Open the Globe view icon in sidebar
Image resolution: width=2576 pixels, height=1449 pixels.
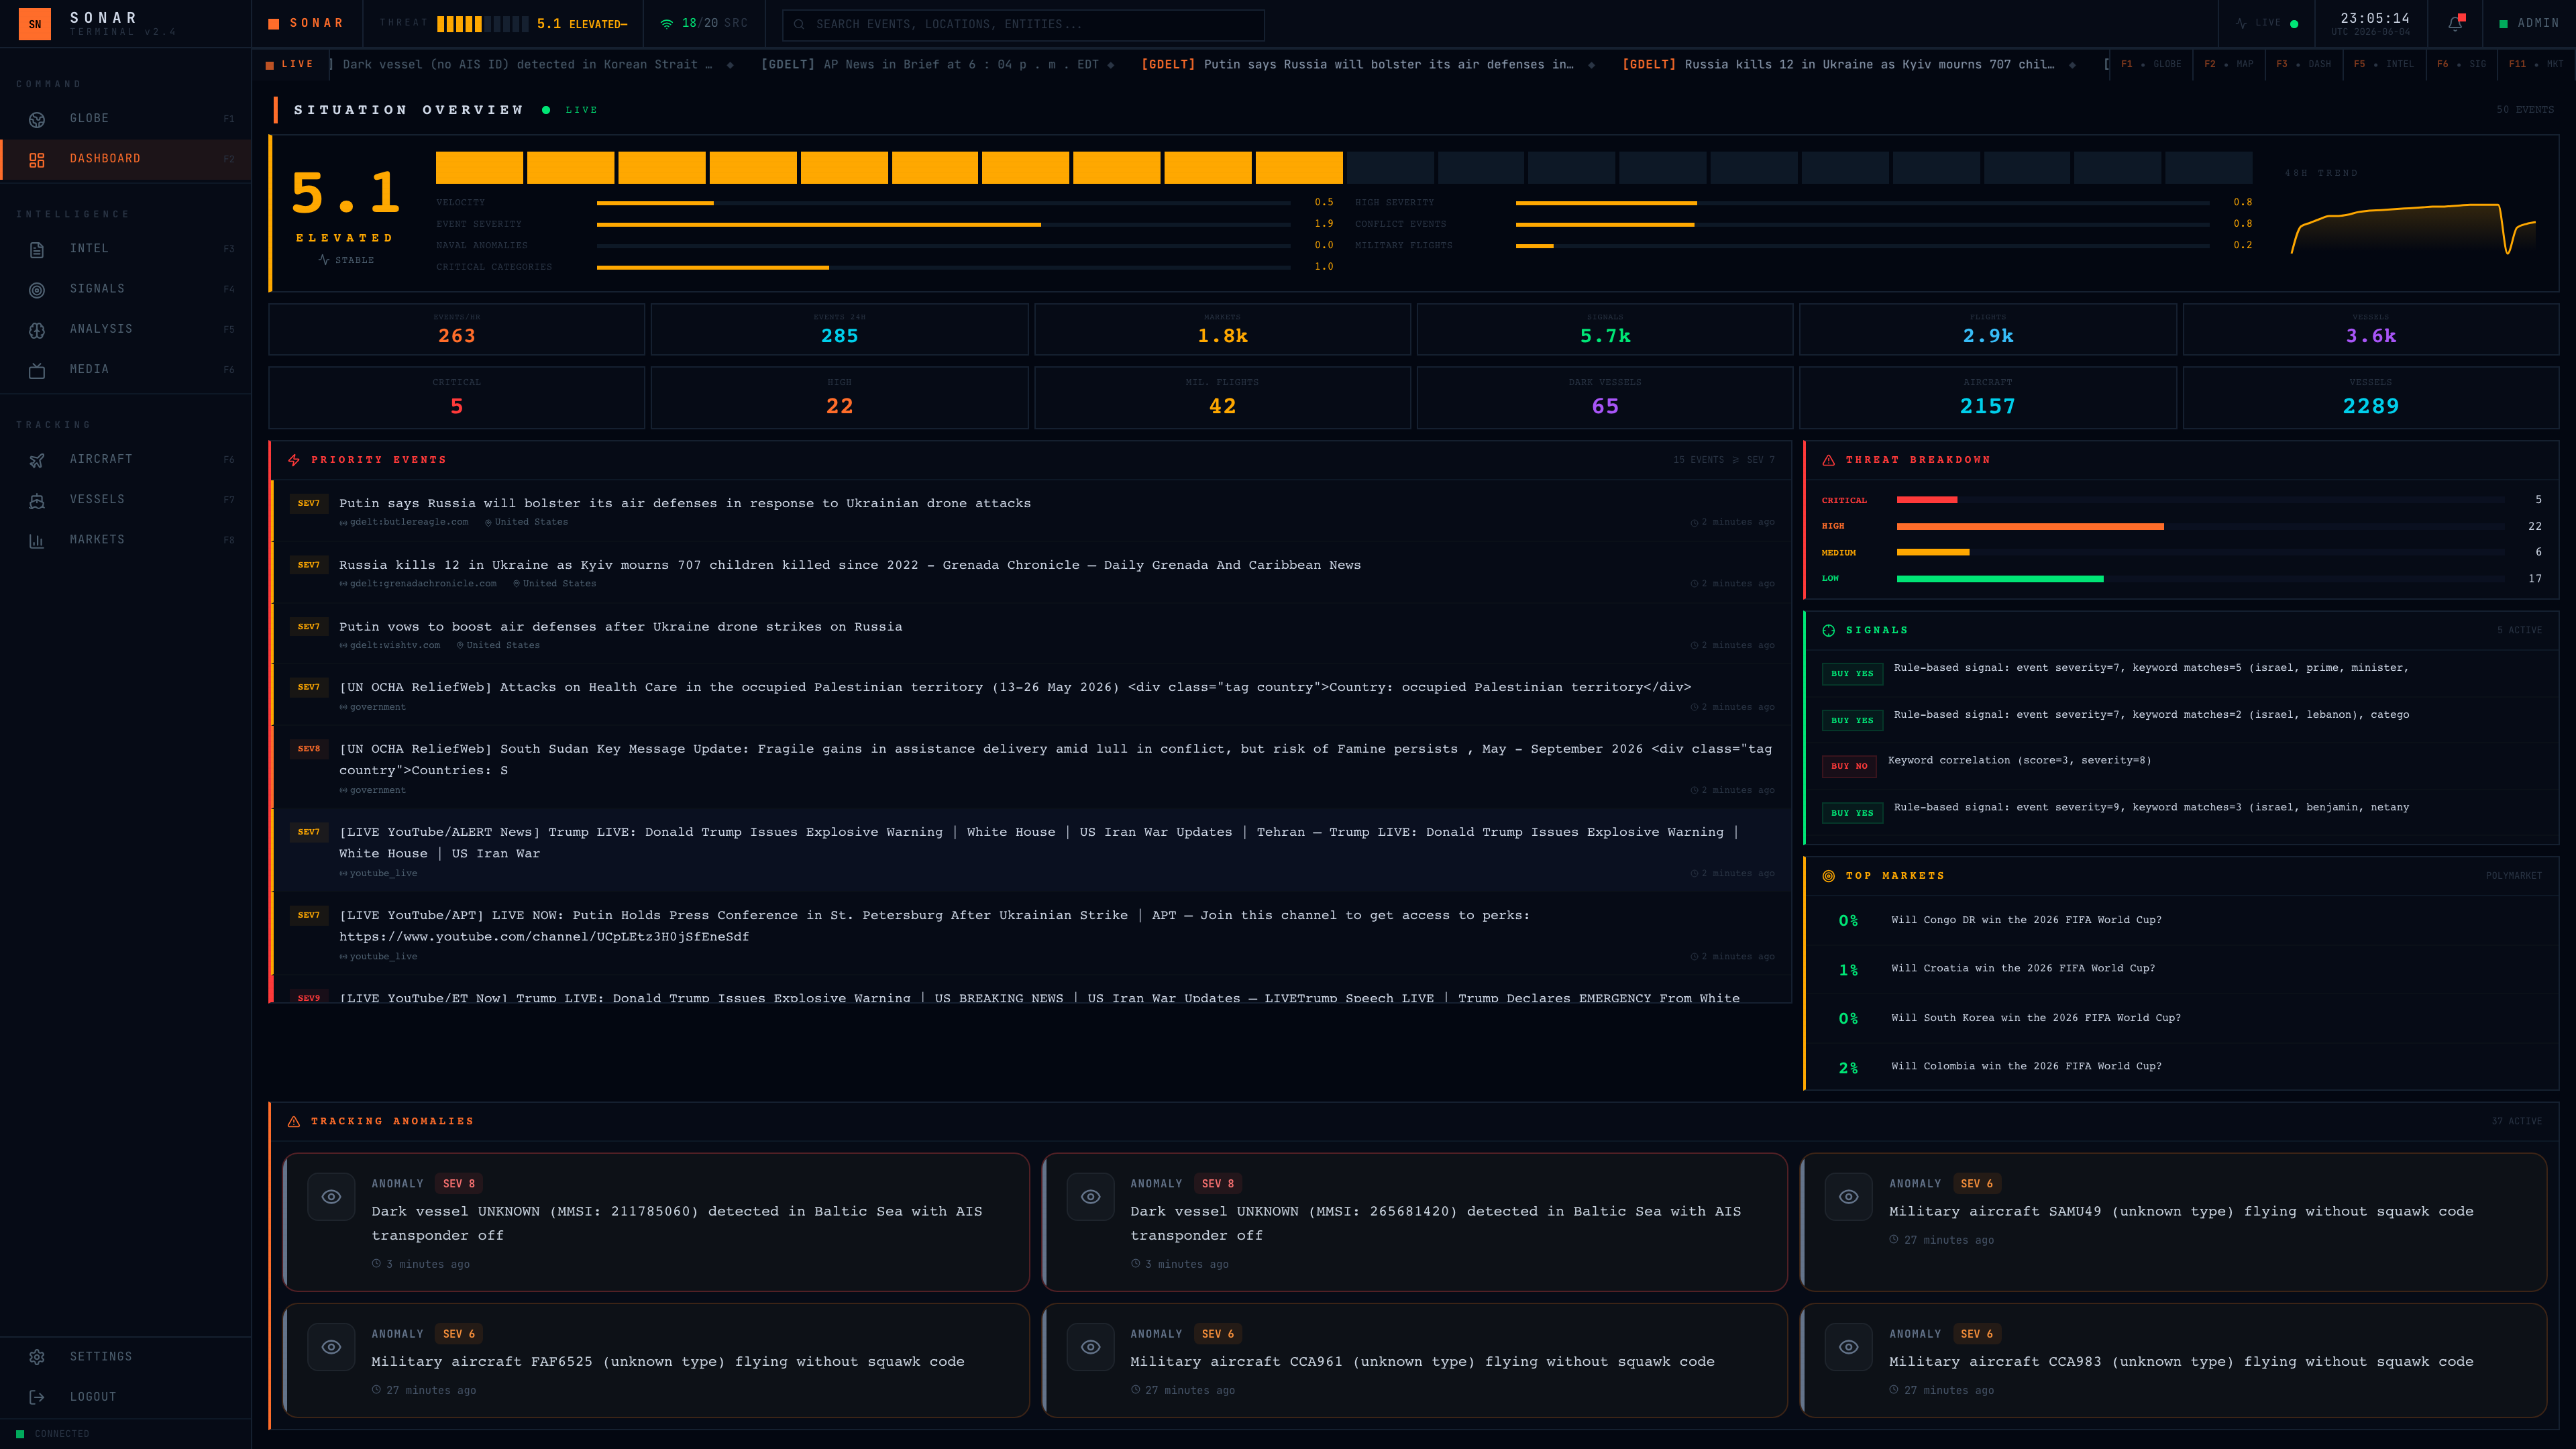pyautogui.click(x=37, y=119)
